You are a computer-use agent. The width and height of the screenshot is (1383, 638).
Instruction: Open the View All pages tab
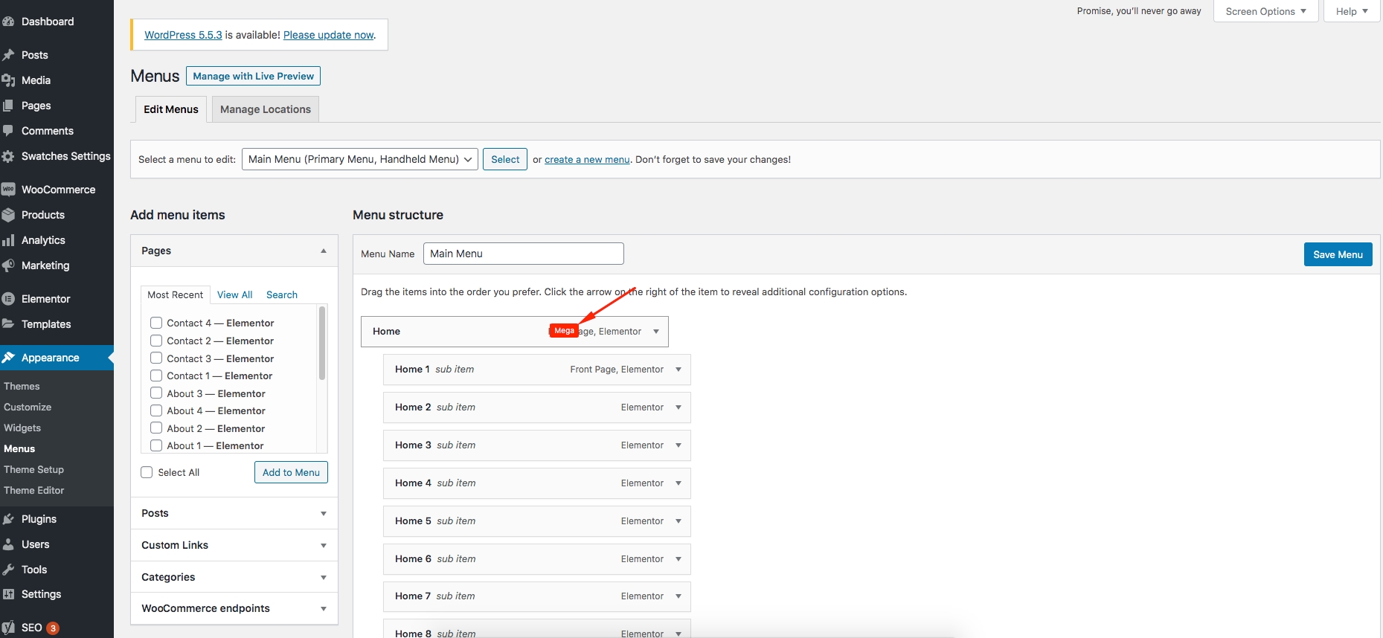click(234, 294)
